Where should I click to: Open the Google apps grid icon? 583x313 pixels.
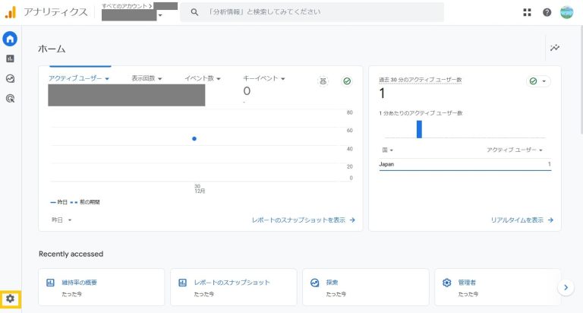click(528, 12)
